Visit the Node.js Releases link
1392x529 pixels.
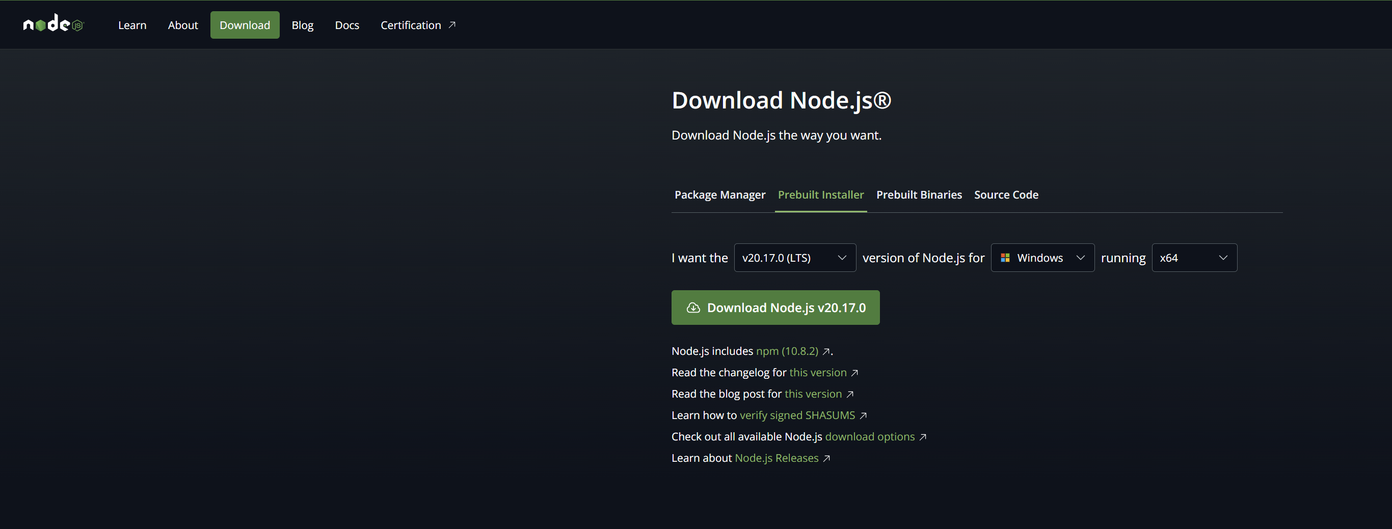point(777,458)
